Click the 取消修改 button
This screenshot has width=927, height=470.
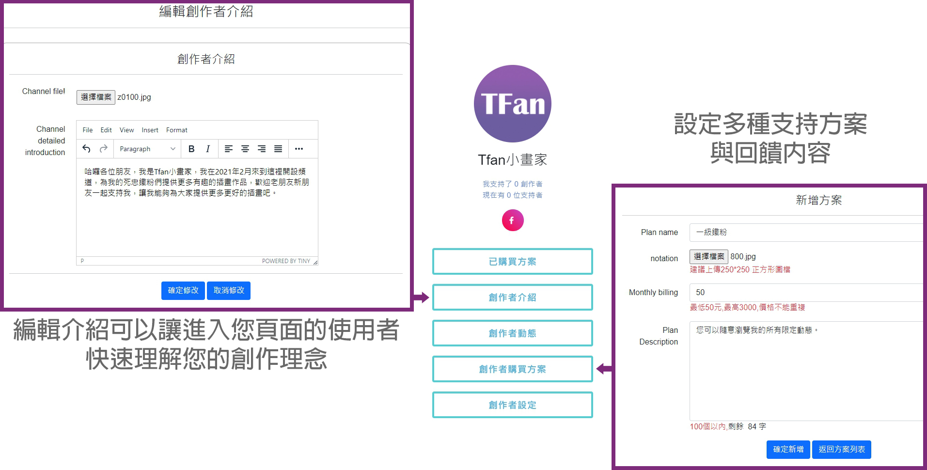click(x=229, y=290)
